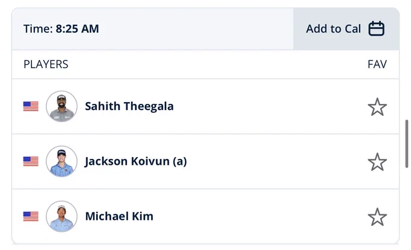Click the US flag beside Jackson Koivun
411x250 pixels.
tap(31, 161)
